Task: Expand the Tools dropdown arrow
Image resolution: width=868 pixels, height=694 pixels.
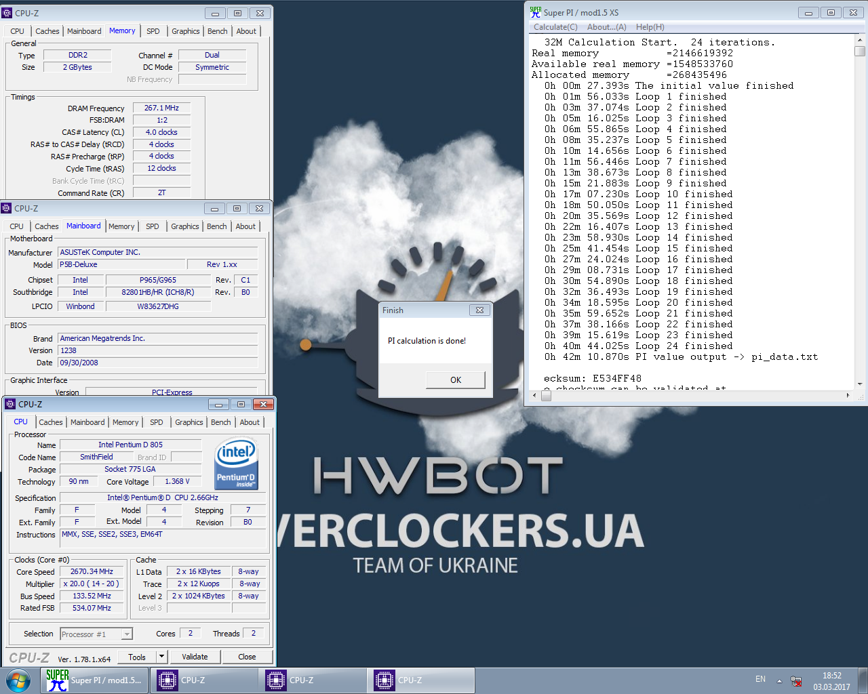Action: point(161,656)
